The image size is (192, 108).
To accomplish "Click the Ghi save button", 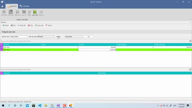I will [13, 25].
